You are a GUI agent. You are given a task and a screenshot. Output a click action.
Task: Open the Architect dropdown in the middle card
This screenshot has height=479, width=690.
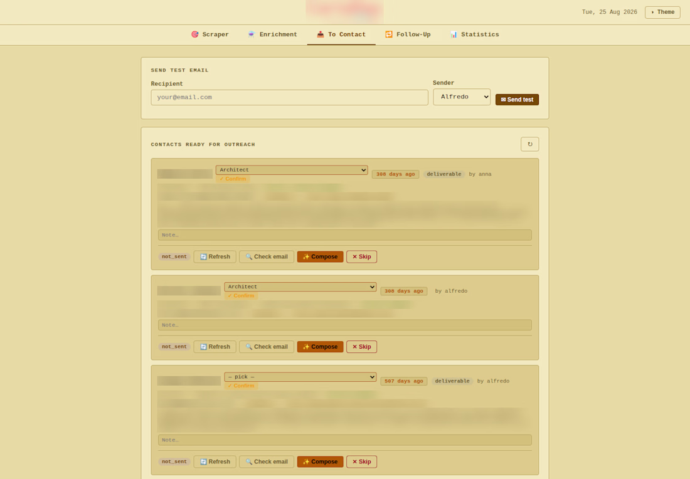click(300, 287)
